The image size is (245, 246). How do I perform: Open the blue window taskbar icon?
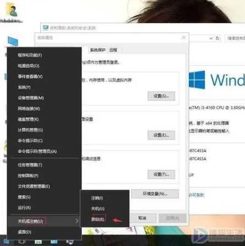(x=54, y=241)
